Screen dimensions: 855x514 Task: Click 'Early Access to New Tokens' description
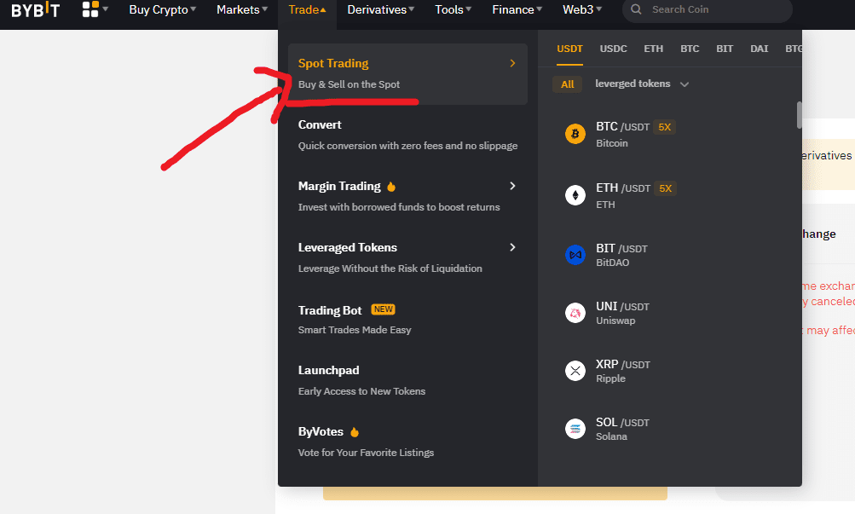(362, 391)
